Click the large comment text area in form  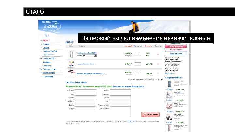click(x=120, y=112)
